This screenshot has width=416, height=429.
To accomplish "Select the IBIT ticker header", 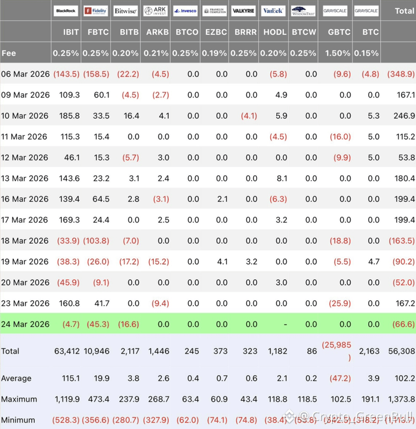I will click(x=71, y=32).
